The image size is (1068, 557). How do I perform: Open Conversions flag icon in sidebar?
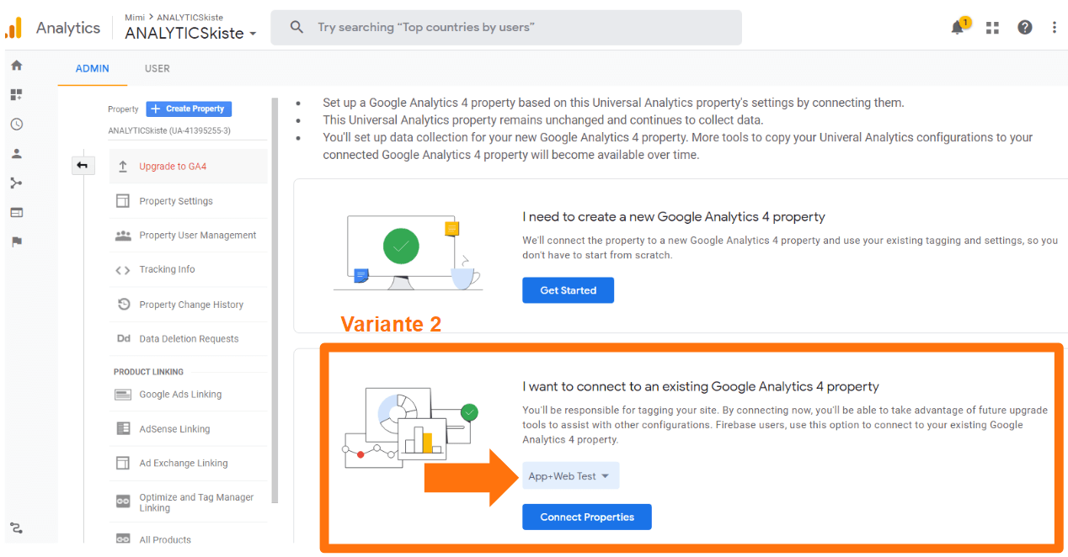tap(17, 242)
